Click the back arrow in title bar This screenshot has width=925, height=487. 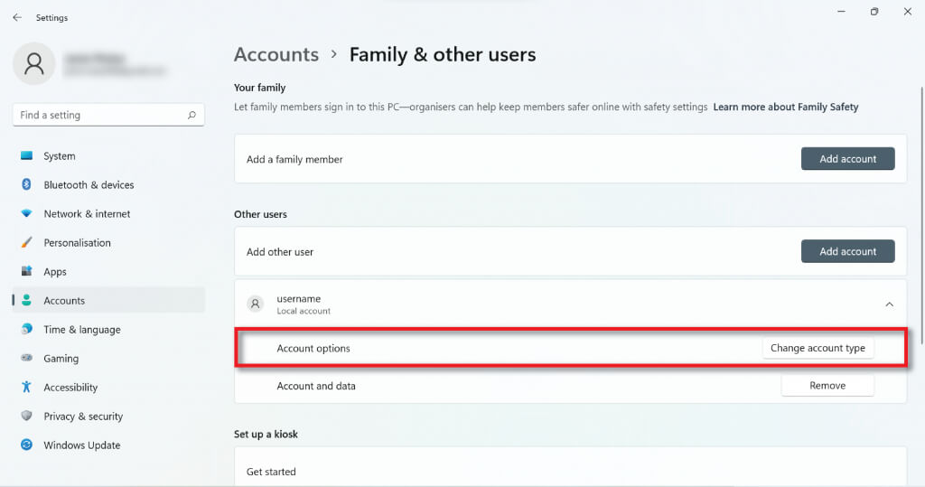17,17
